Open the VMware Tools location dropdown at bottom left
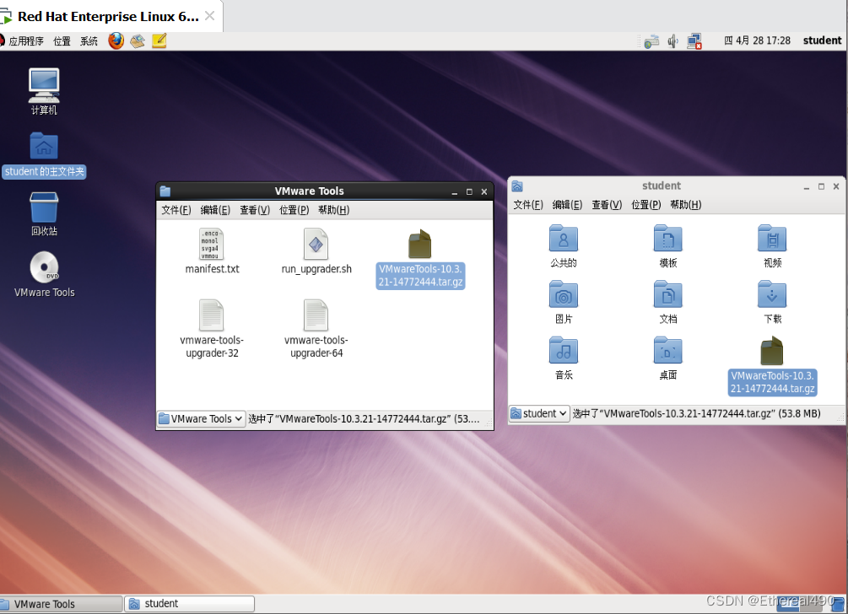This screenshot has height=614, width=848. pos(200,418)
